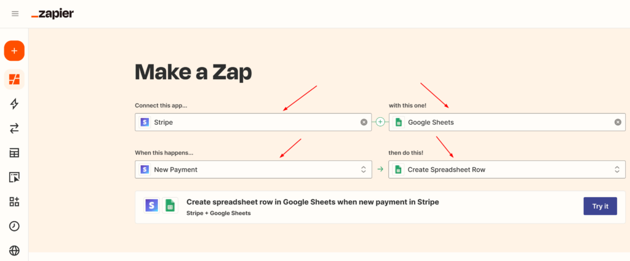Viewport: 630px width, 261px height.
Task: Expand the Create Spreadsheet Row action dropdown
Action: (507, 169)
